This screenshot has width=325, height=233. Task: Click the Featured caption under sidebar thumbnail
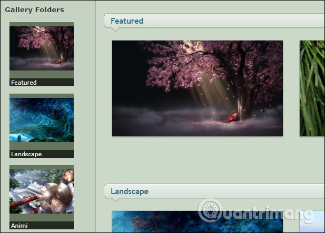tap(24, 83)
